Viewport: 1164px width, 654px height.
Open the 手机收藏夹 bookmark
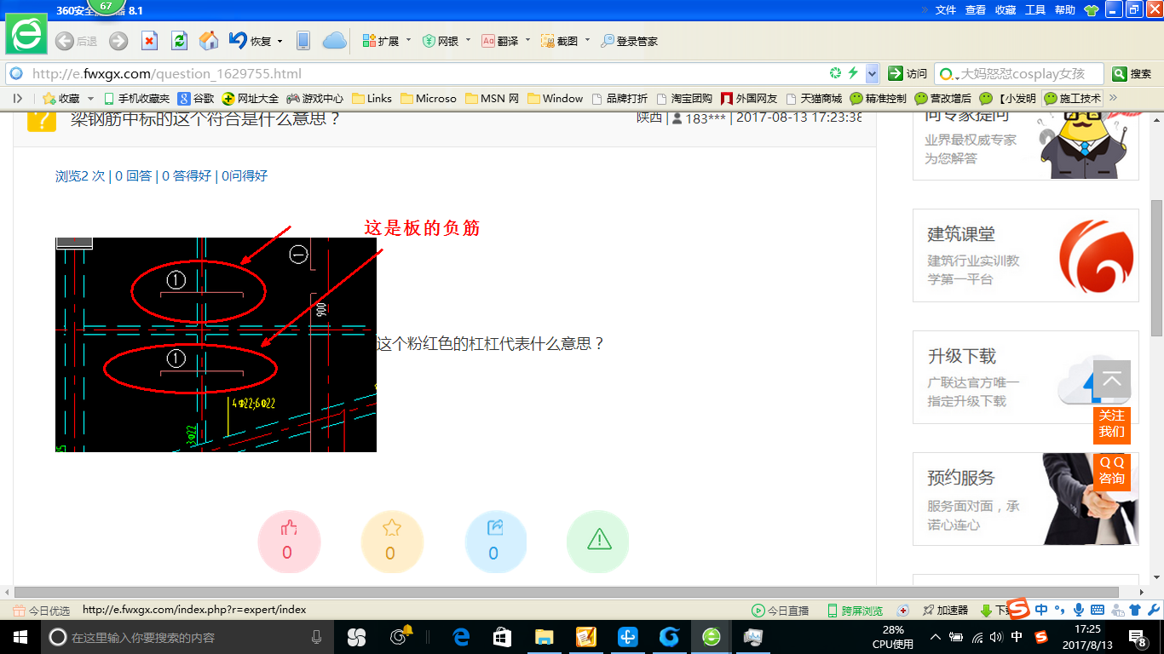pos(136,99)
